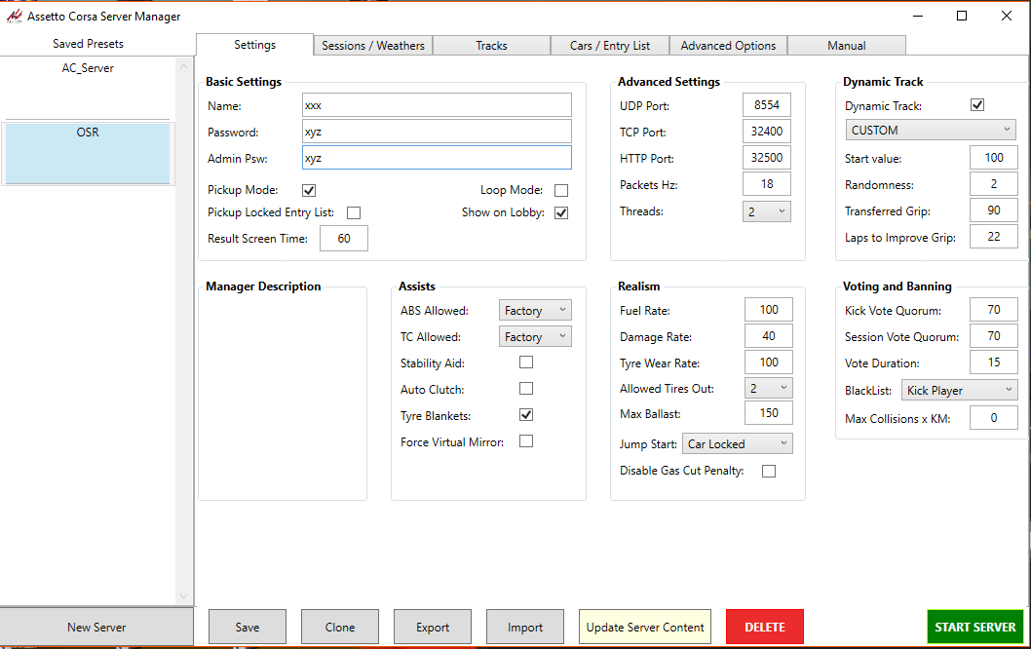The width and height of the screenshot is (1031, 649).
Task: Click the UDP Port field
Action: 767,105
